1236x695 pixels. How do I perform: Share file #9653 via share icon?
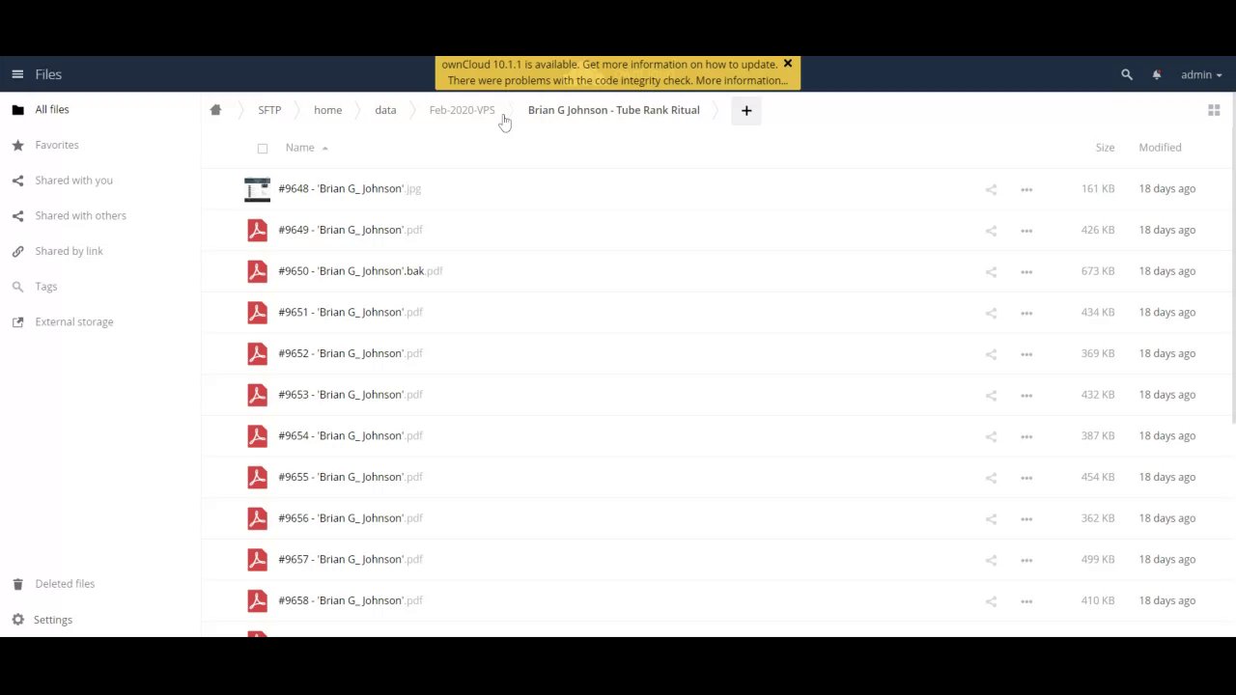click(991, 395)
